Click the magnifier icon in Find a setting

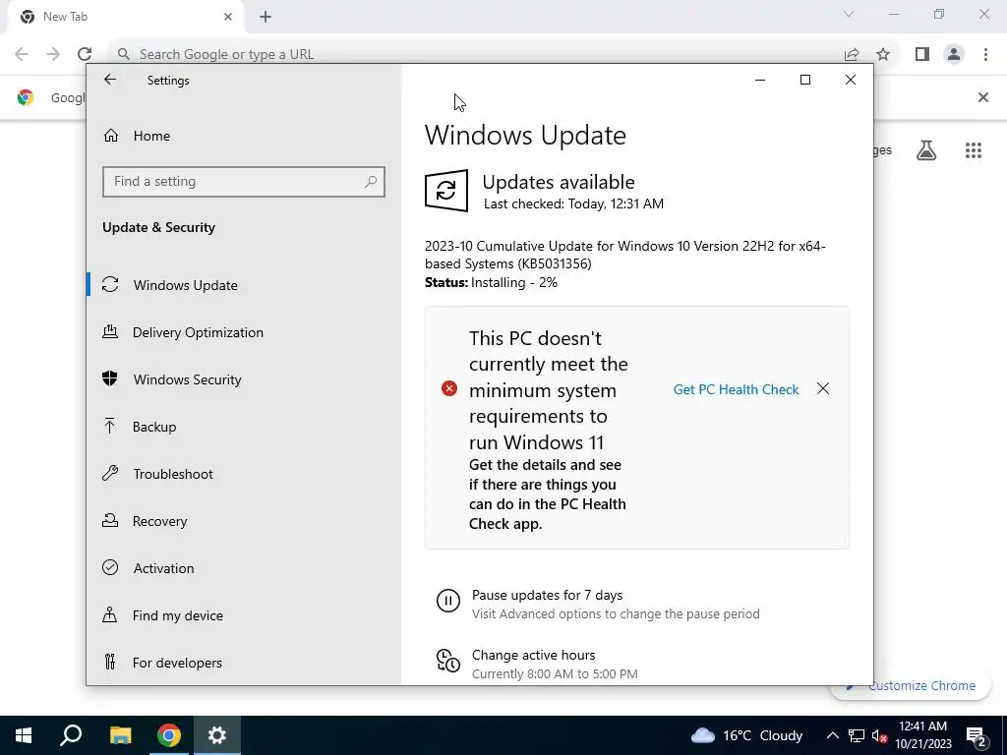coord(371,182)
